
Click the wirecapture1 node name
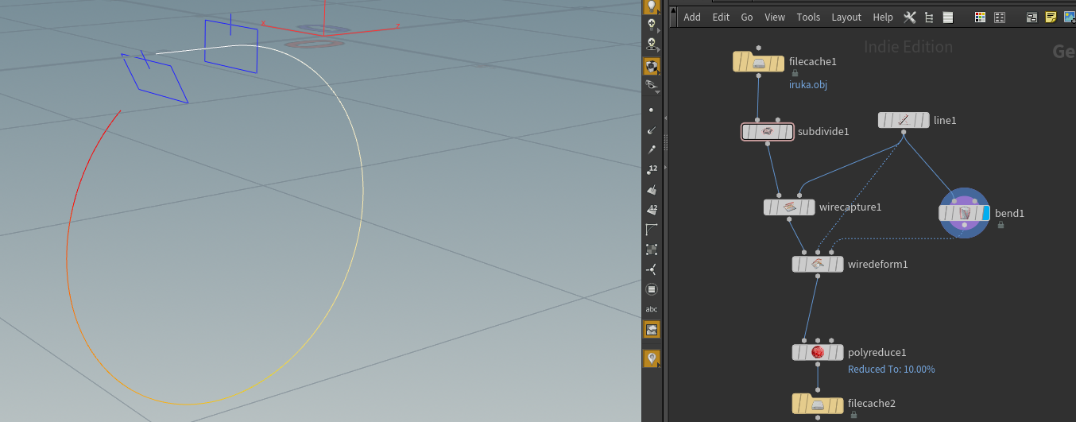[x=850, y=207]
